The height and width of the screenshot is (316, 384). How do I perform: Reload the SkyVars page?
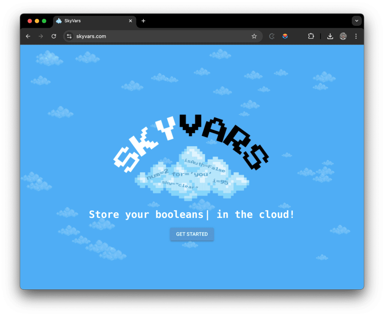coord(53,36)
